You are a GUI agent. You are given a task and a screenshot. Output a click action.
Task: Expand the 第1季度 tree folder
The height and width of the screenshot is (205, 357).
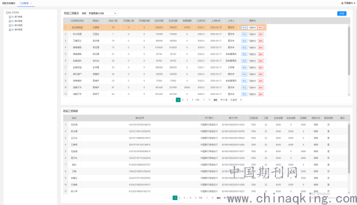tap(10, 17)
